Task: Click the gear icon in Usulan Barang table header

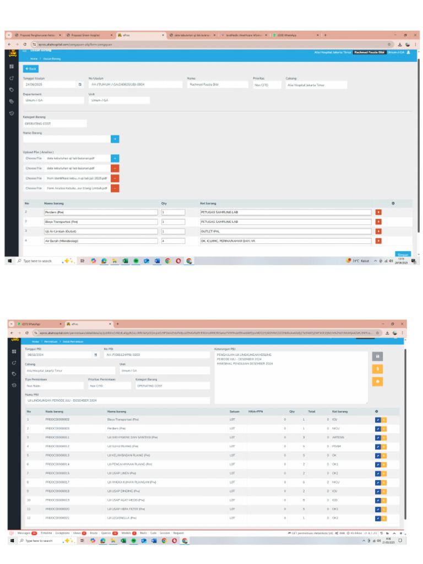Action: pos(393,203)
